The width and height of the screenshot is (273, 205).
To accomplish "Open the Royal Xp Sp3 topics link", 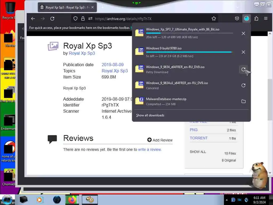I will [115, 71].
